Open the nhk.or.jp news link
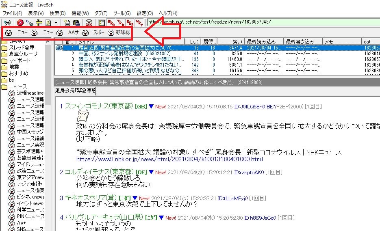Image resolution: width=380 pixels, height=231 pixels. 169,159
